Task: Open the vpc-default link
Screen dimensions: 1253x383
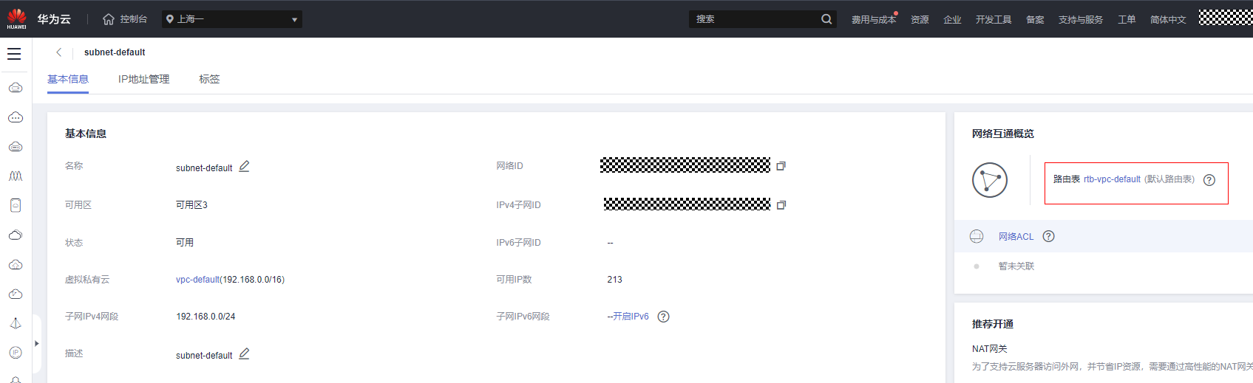Action: point(197,280)
